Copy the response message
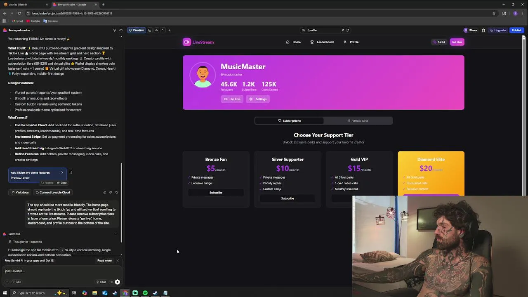The width and height of the screenshot is (528, 297). [116, 192]
